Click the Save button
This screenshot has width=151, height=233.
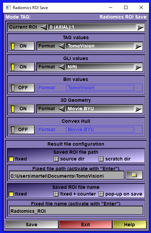32,225
